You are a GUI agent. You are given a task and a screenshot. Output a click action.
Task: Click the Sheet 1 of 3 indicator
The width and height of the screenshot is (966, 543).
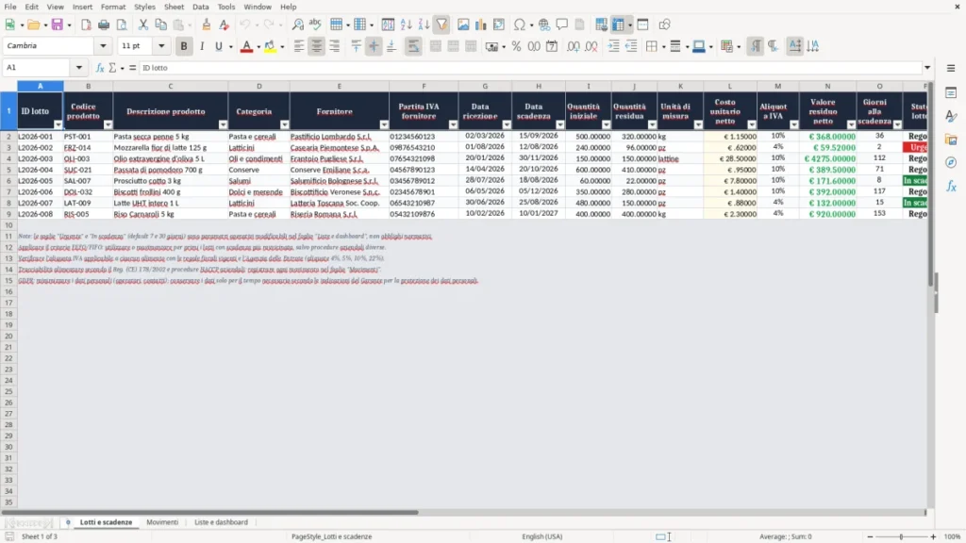(x=40, y=536)
